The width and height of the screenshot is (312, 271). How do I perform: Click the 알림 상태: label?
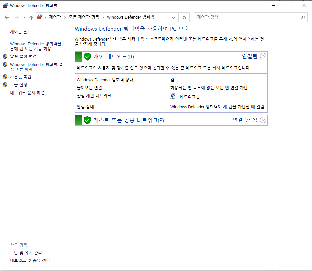tap(86, 107)
